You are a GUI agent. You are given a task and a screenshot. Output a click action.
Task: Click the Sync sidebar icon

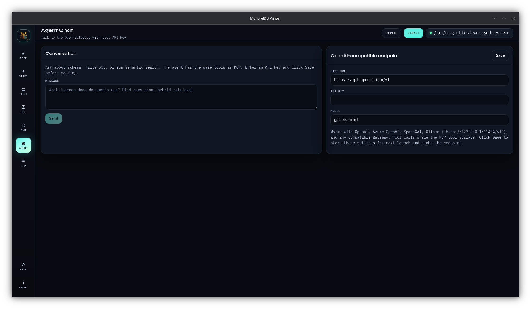click(24, 267)
